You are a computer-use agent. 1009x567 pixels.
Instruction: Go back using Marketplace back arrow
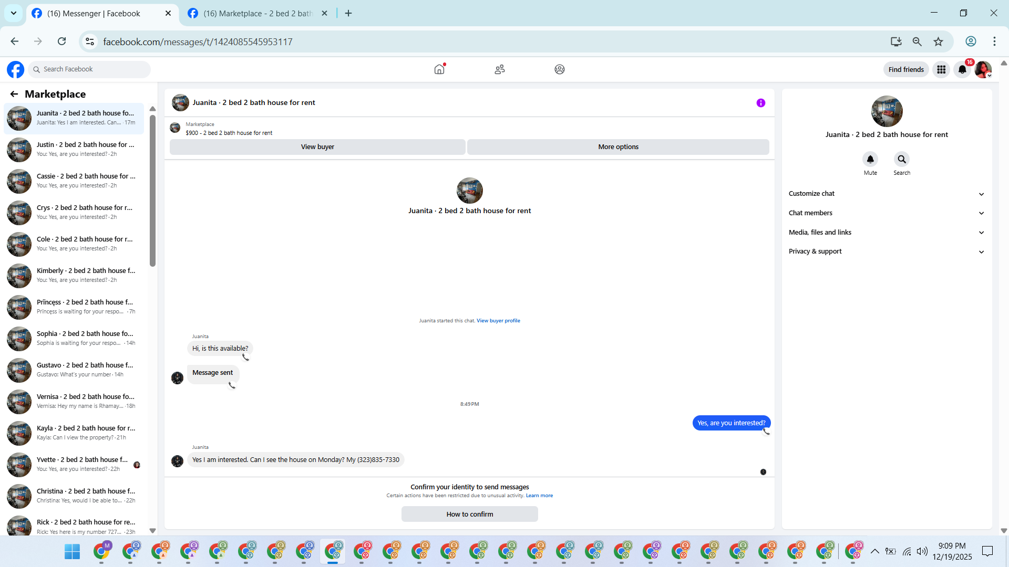[14, 94]
